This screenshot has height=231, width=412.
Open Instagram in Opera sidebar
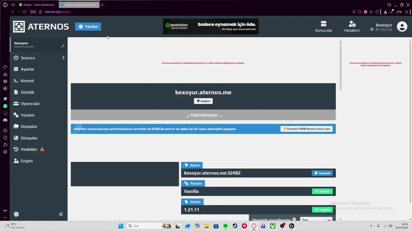(x=5, y=113)
